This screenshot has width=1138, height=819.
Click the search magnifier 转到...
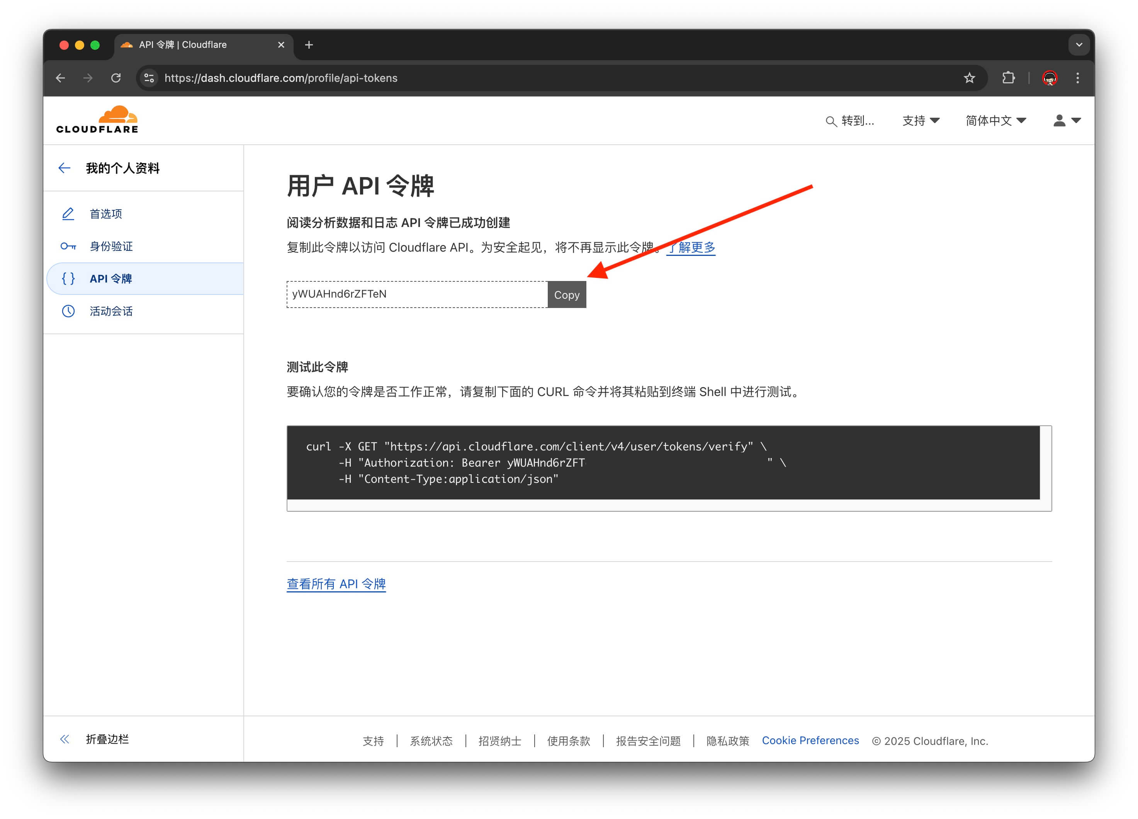tap(849, 121)
